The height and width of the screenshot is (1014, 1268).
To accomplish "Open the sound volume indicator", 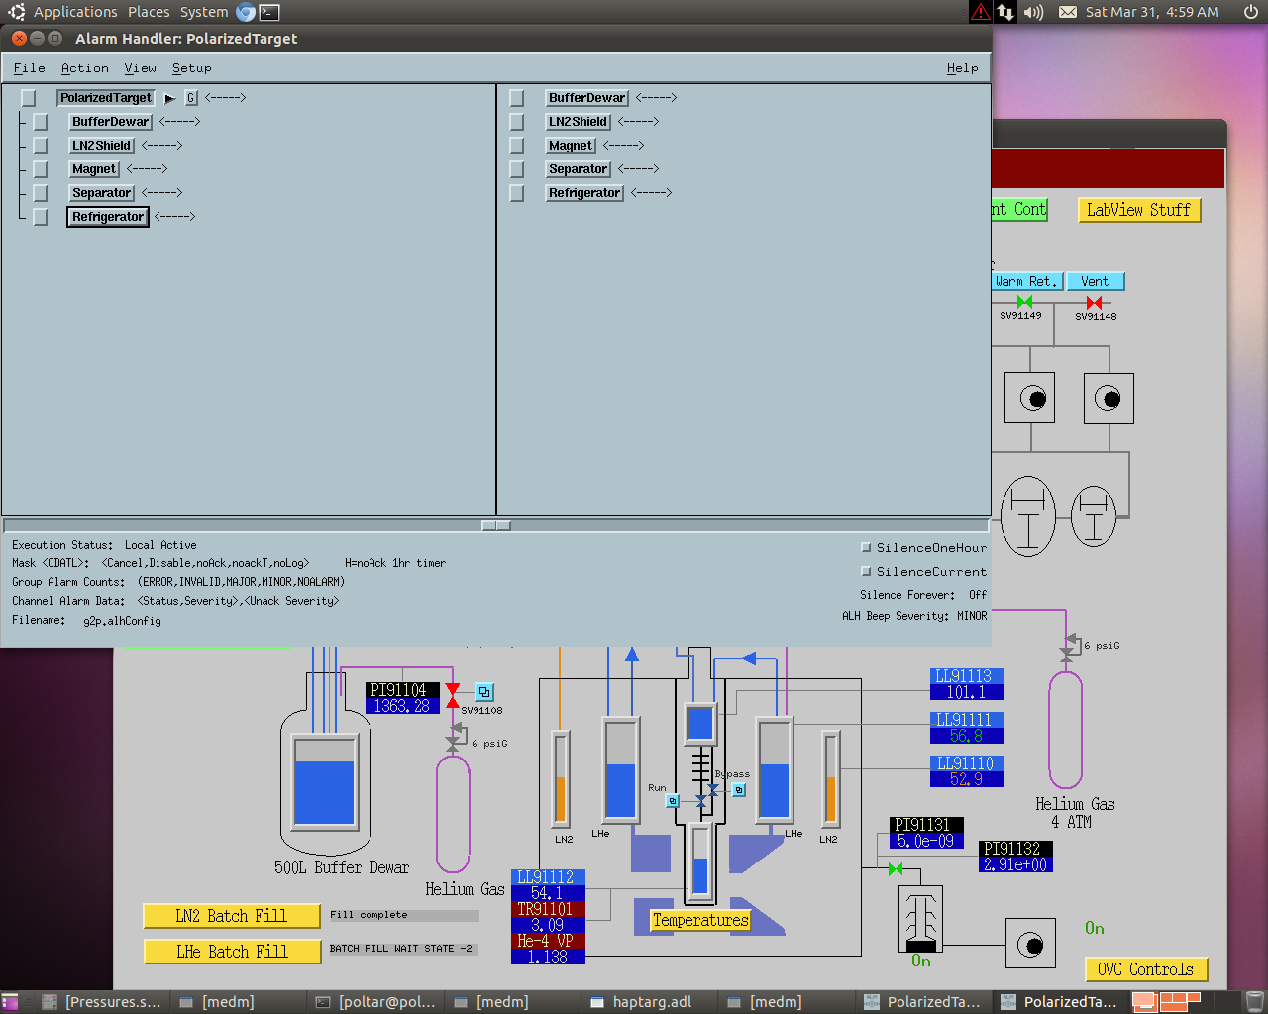I will pyautogui.click(x=1033, y=12).
